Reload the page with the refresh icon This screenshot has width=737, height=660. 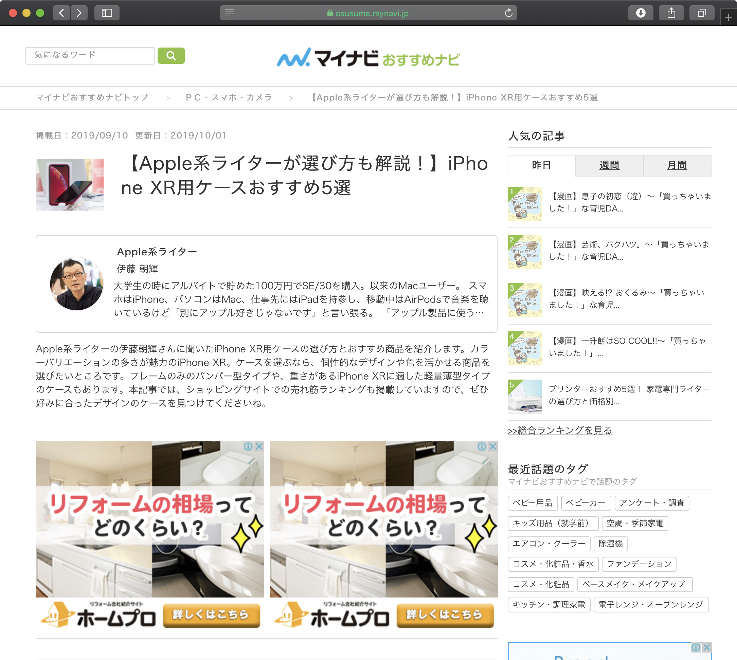508,13
